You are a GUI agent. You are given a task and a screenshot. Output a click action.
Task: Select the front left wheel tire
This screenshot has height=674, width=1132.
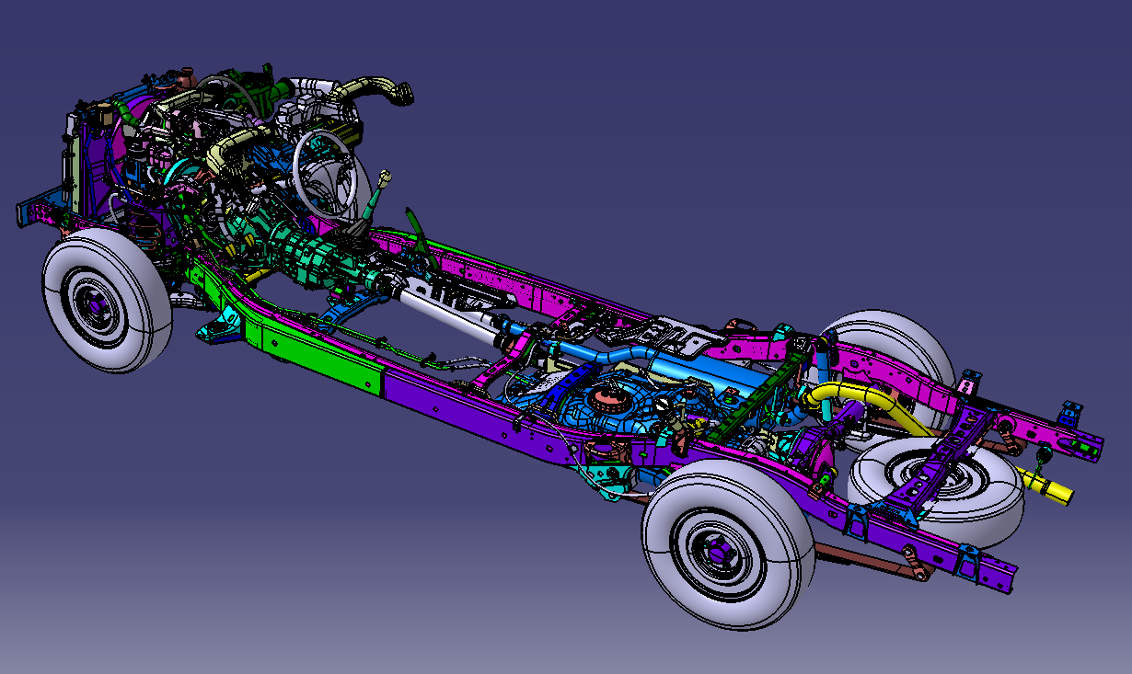[x=106, y=300]
